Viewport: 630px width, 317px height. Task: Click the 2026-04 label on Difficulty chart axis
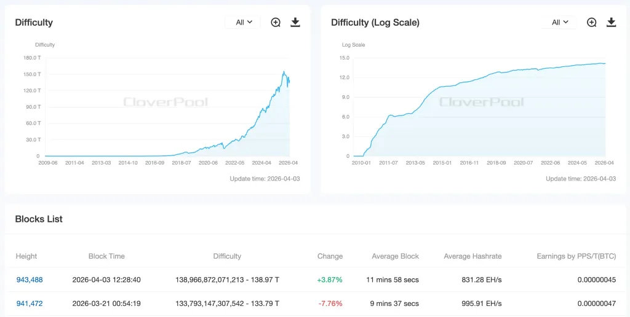pos(289,163)
